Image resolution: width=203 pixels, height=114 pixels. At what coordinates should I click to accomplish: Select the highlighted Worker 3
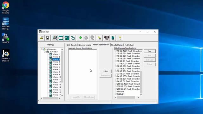[x=56, y=59]
